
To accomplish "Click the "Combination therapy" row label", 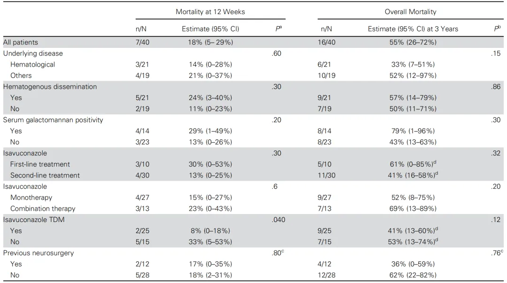I will pos(43,209).
